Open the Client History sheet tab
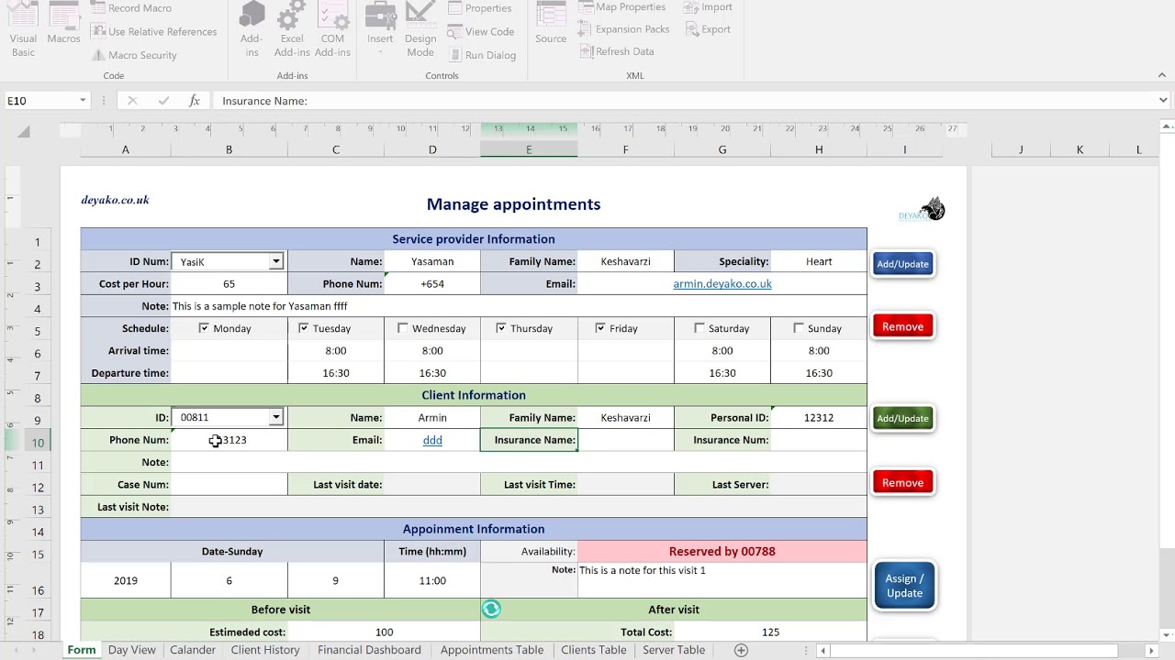1175x660 pixels. pyautogui.click(x=265, y=650)
